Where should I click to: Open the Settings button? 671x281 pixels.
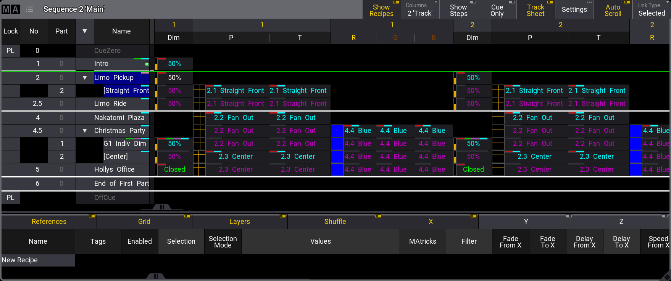point(574,10)
